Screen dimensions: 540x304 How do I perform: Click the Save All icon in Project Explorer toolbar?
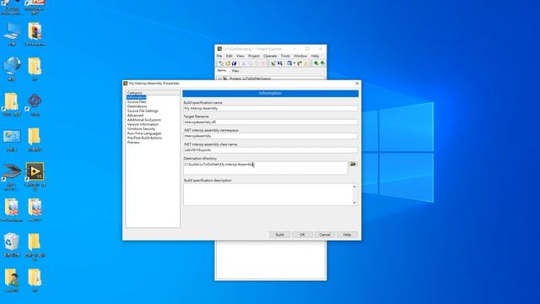coord(235,63)
